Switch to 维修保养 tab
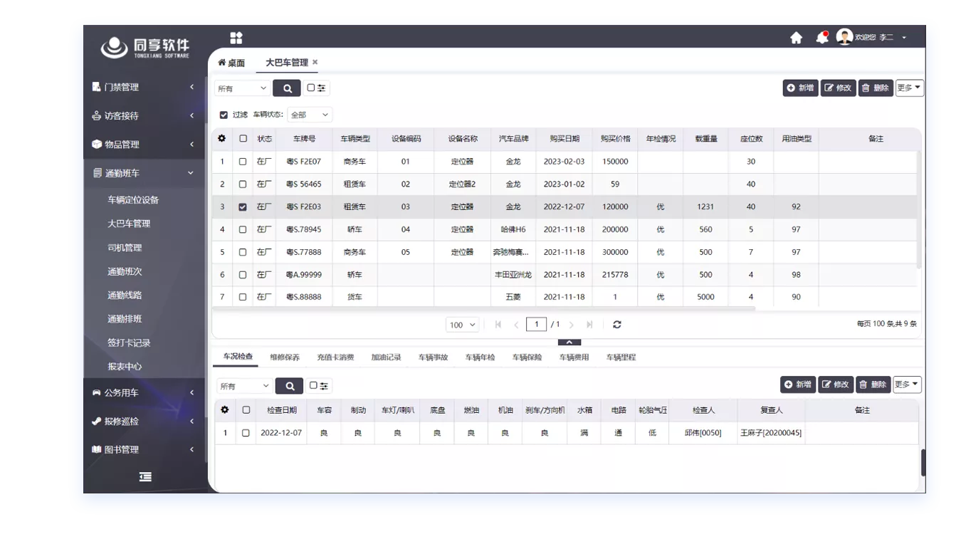Viewport: 961px width, 534px height. click(x=285, y=357)
